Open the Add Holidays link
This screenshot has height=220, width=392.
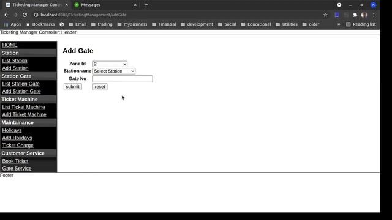[x=17, y=137]
